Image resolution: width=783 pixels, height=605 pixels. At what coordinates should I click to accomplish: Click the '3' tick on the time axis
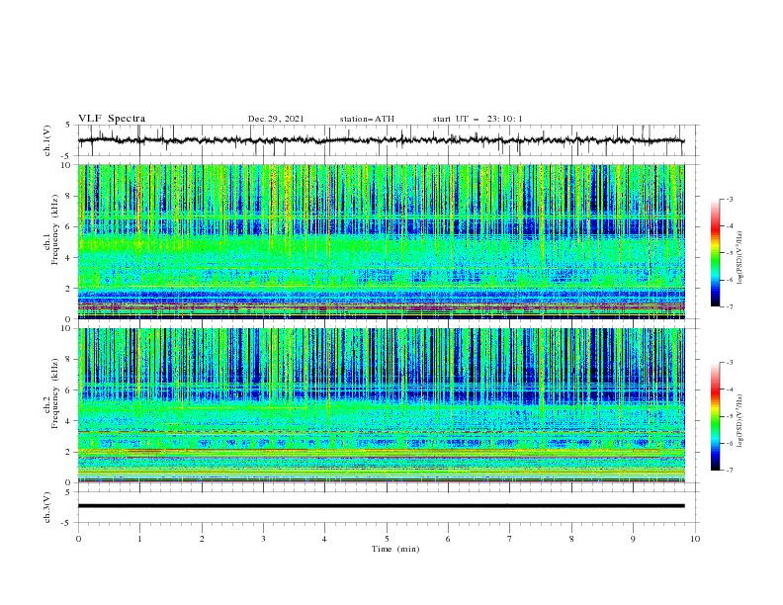(263, 539)
